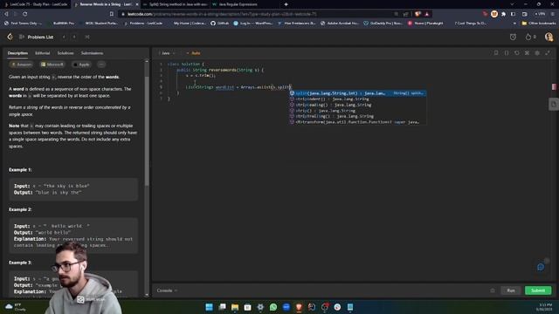Format code with the braces icon
Image resolution: width=559 pixels, height=314 pixels.
click(507, 52)
